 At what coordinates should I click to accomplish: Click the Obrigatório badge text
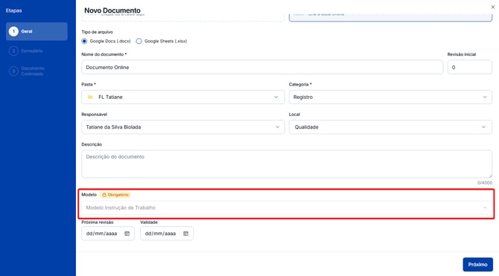pyautogui.click(x=118, y=195)
